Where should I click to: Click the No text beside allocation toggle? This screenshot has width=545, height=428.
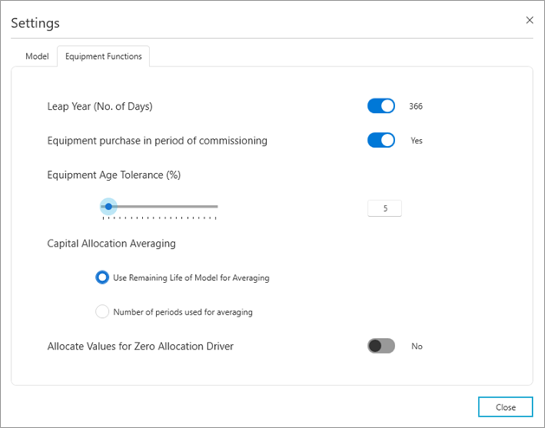pyautogui.click(x=417, y=346)
